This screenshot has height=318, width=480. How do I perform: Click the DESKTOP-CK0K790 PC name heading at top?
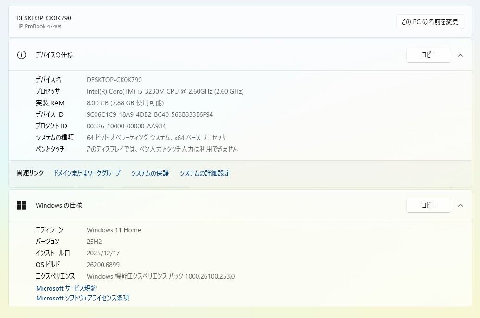click(x=44, y=18)
